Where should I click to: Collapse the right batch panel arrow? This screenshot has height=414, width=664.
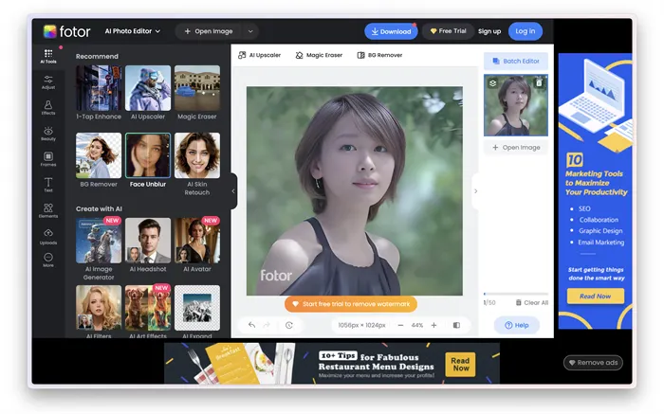click(x=475, y=191)
